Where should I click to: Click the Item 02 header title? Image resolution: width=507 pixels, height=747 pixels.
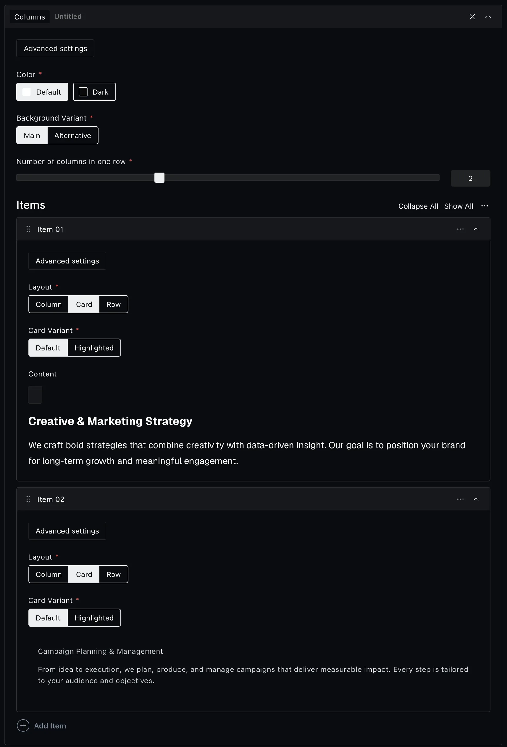(51, 499)
